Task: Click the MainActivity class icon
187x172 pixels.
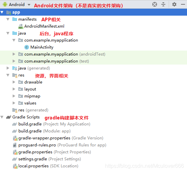Action: (x=27, y=47)
